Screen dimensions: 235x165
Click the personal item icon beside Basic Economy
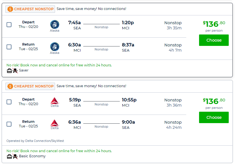[x=15, y=156]
